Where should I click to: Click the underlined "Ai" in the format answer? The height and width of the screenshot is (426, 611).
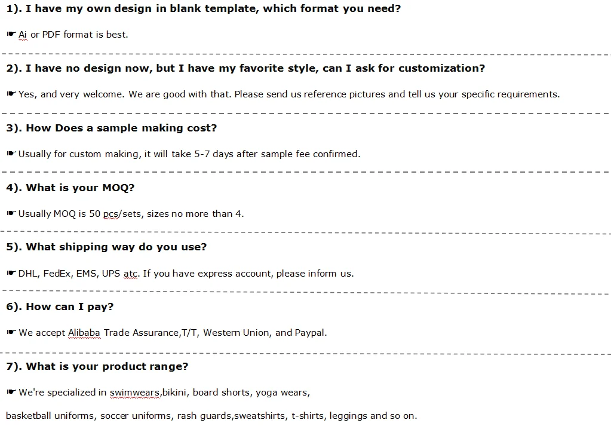23,35
